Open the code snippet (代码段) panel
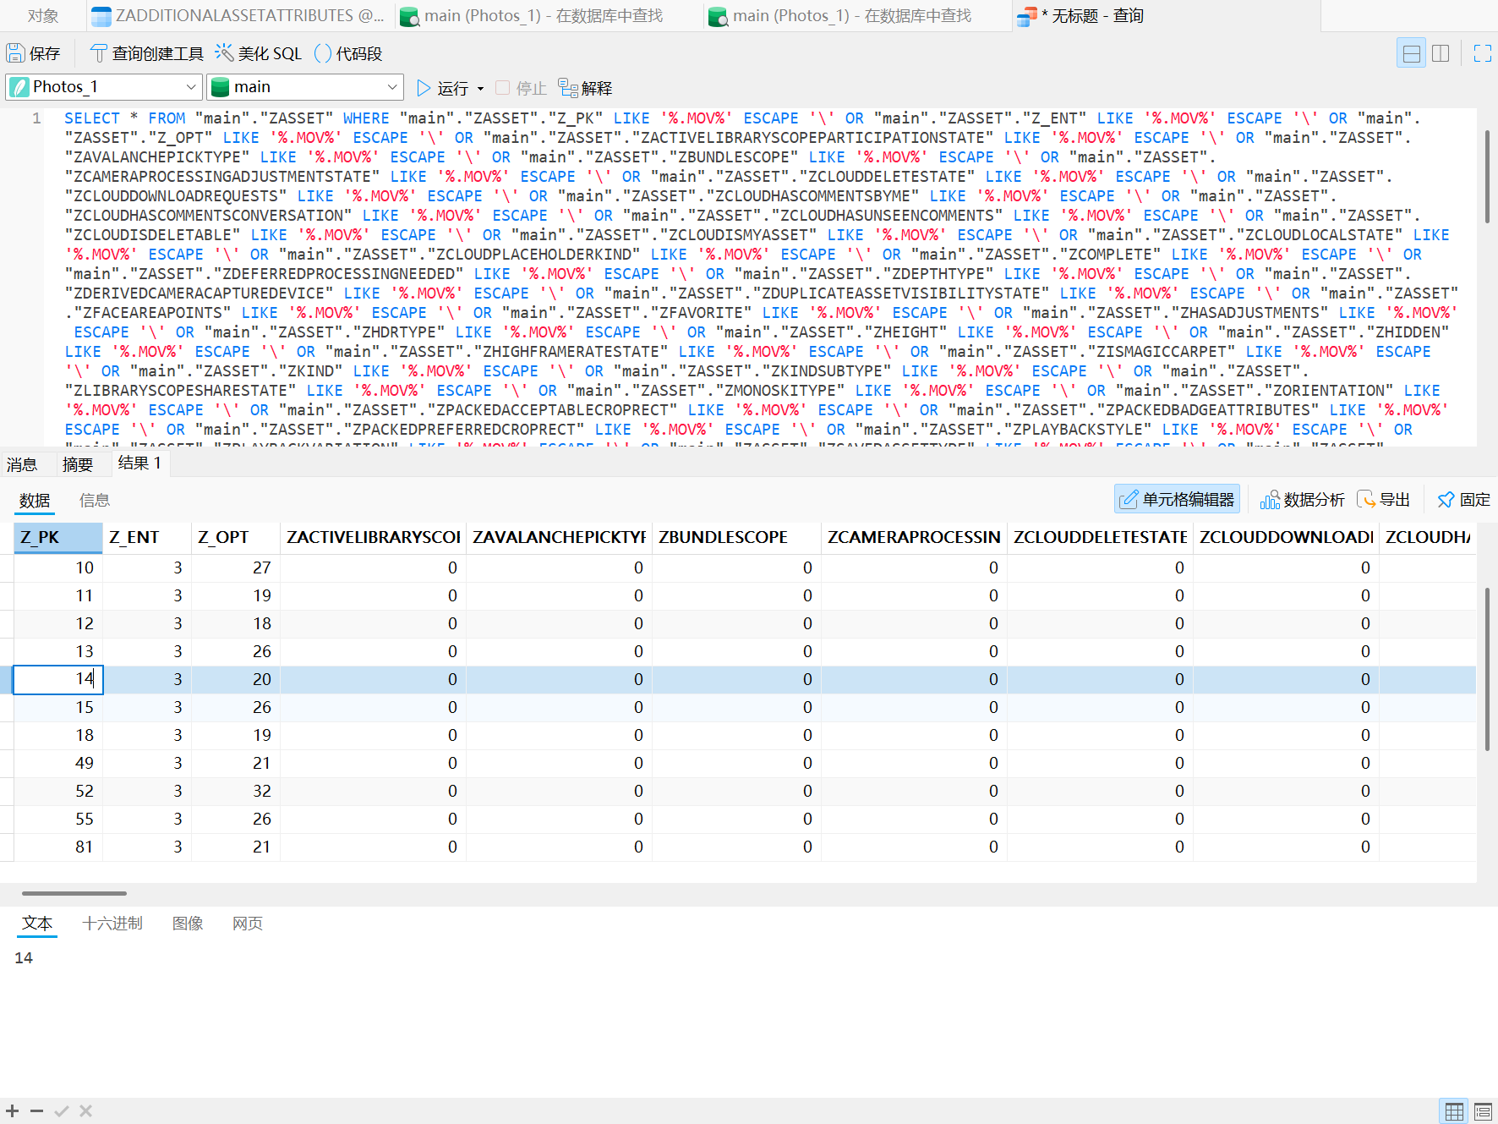 coord(347,53)
